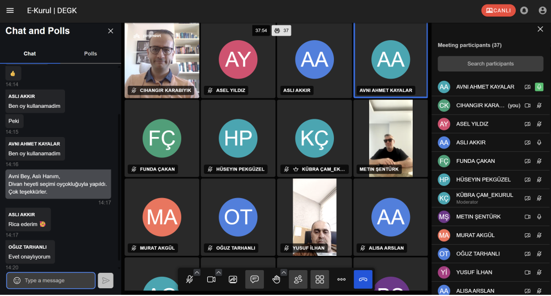
Task: Click Avni Ahmet Kayalar's green microphone icon
Action: [539, 87]
